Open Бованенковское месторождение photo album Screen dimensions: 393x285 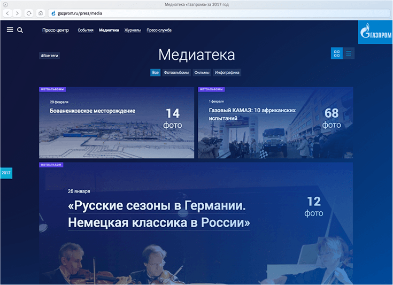[93, 111]
